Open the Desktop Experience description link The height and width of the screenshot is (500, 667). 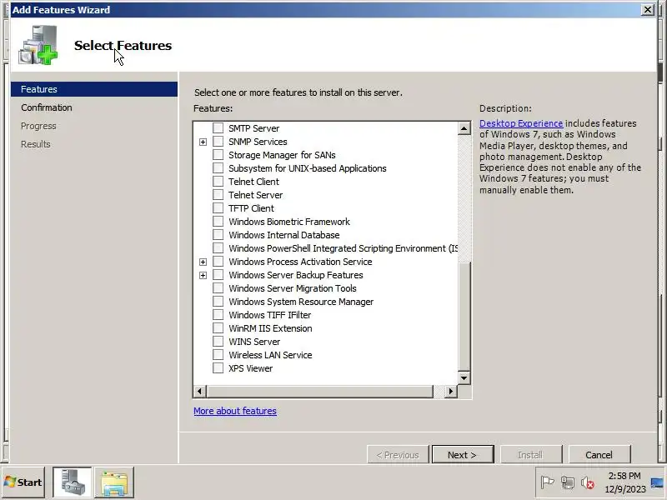pos(521,123)
